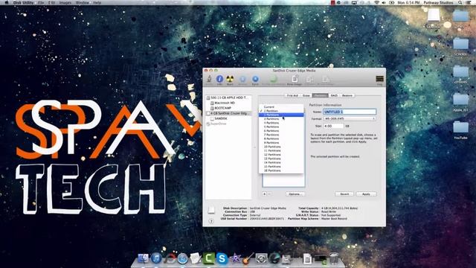Viewport: 476px width, 268px height.
Task: Open the Disk Utility app menu
Action: tap(23, 2)
